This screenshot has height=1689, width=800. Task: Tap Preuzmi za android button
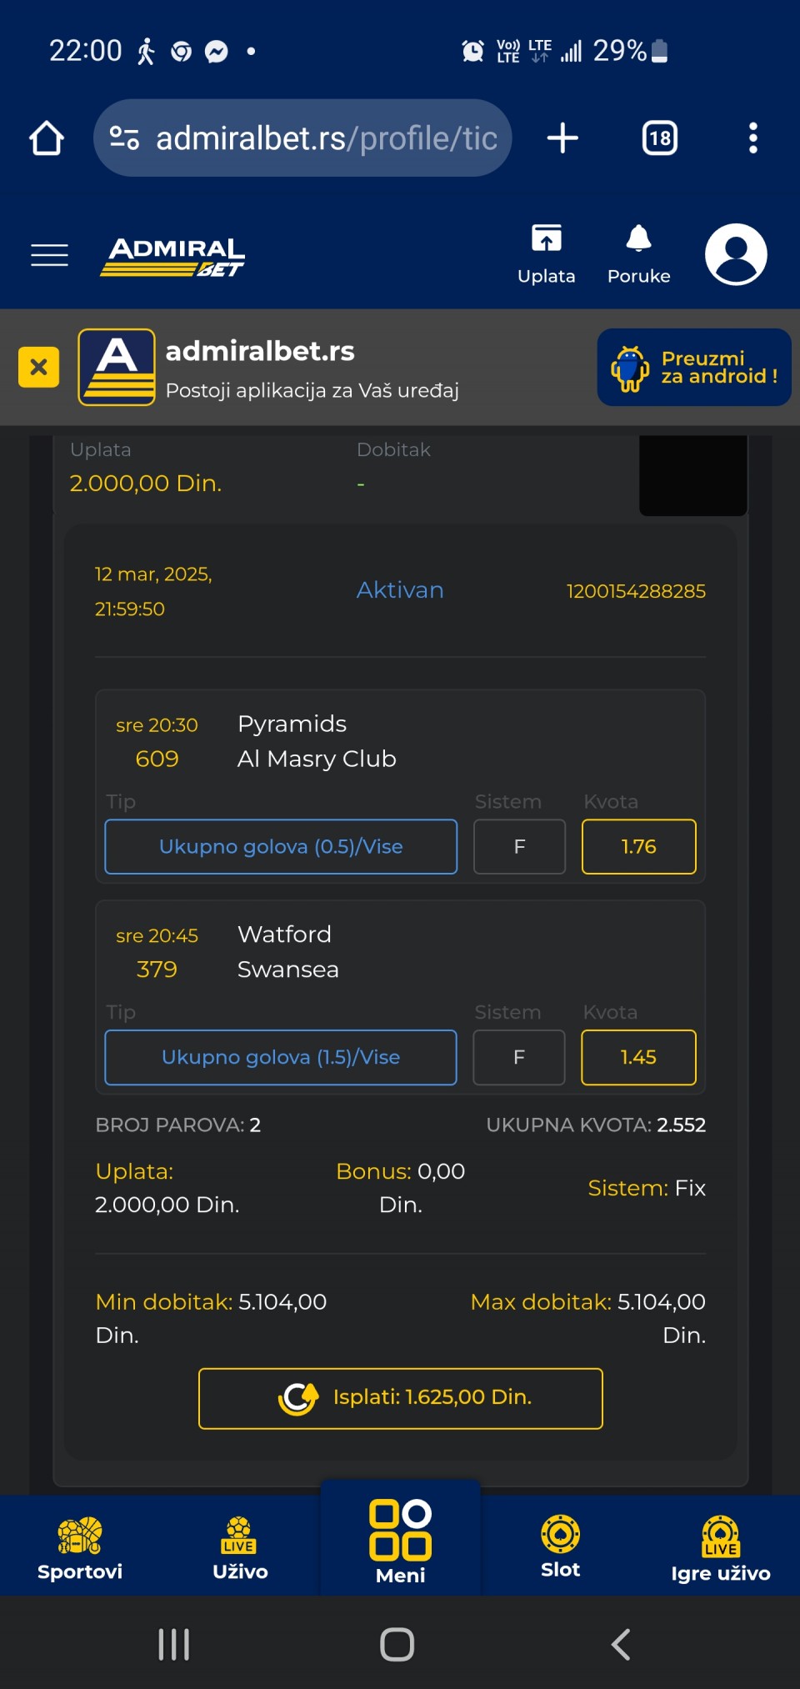[x=693, y=367]
